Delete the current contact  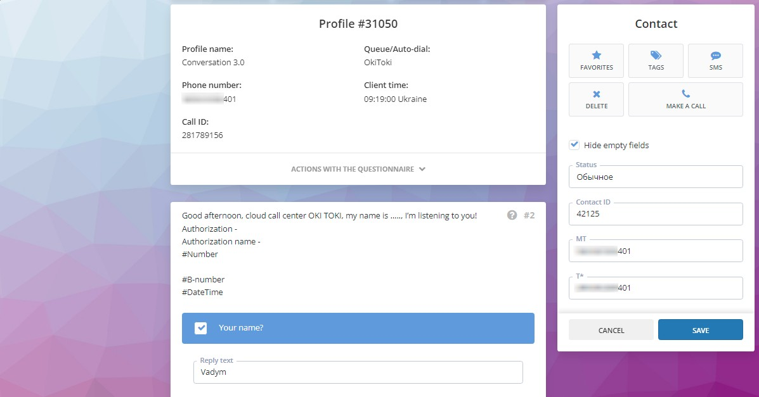[595, 99]
